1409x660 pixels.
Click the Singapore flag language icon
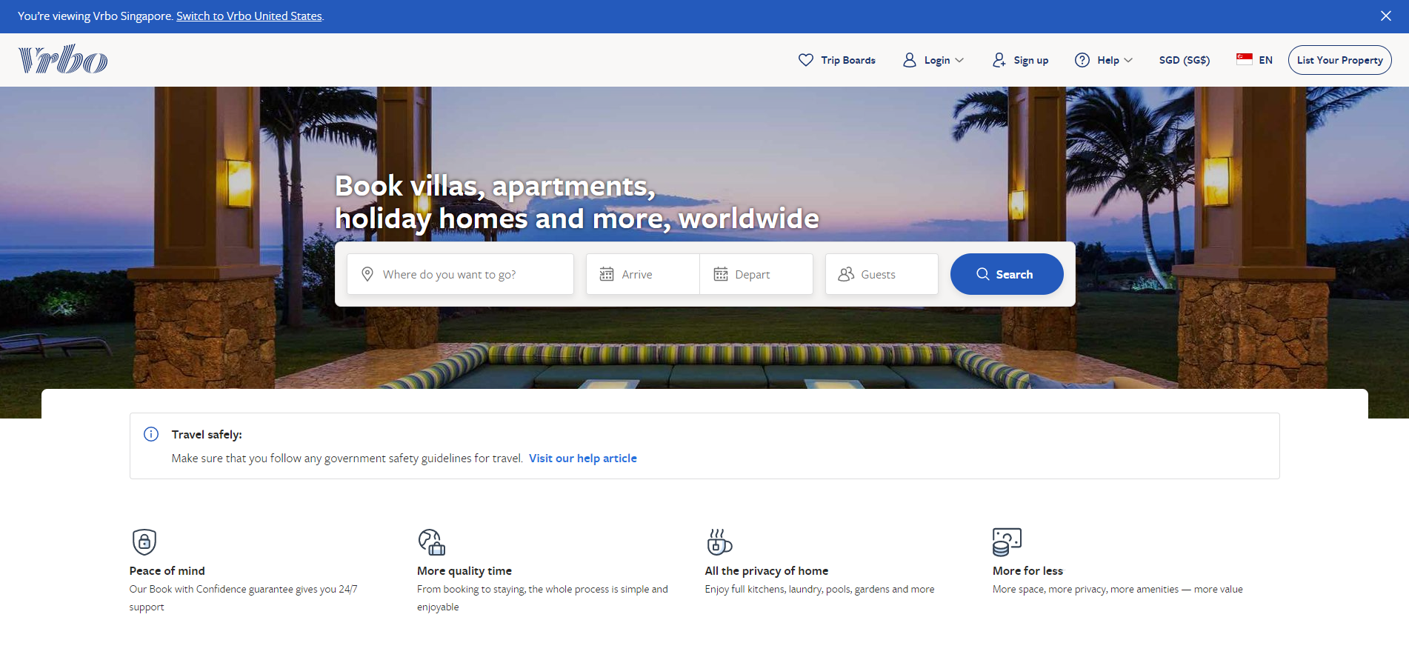[x=1245, y=59]
